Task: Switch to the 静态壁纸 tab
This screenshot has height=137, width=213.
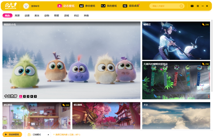Action: 87,6
